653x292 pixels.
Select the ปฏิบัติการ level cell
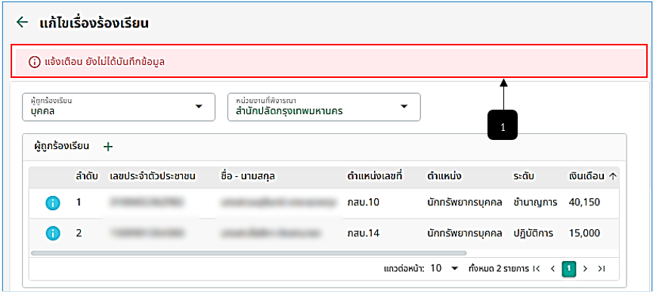click(533, 234)
